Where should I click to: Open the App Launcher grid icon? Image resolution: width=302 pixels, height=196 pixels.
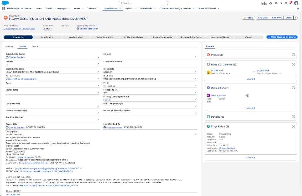coord(4,9)
